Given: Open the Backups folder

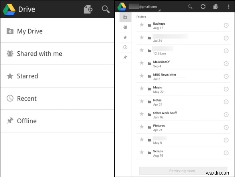Looking at the screenshot, I should pos(183,25).
